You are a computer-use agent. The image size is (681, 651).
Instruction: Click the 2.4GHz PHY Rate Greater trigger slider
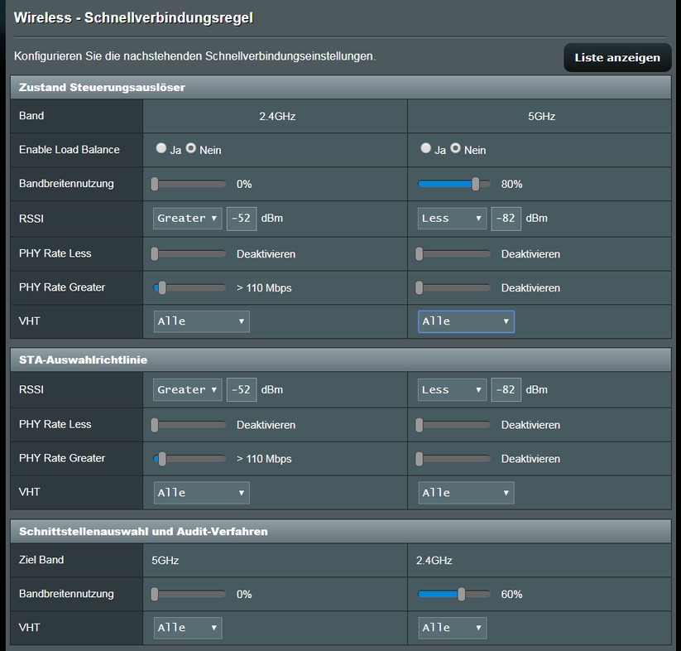pyautogui.click(x=162, y=287)
